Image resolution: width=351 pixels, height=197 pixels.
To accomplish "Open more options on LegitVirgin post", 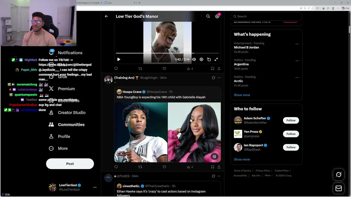I will tap(219, 78).
